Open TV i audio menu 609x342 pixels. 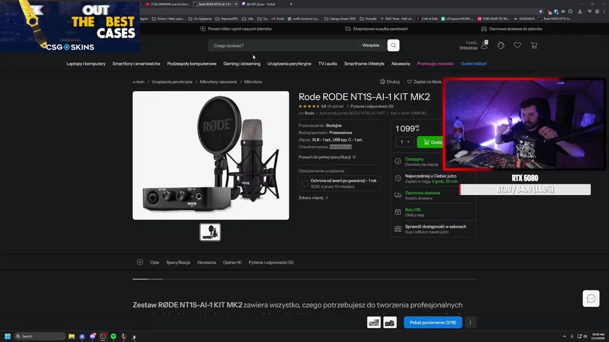328,64
